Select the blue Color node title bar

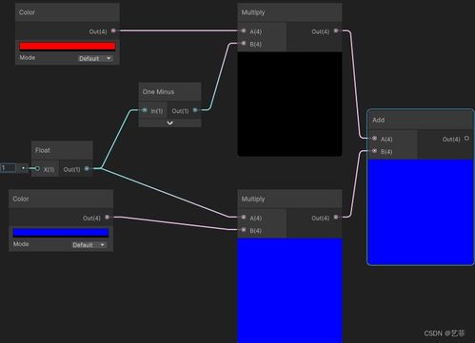[61, 199]
